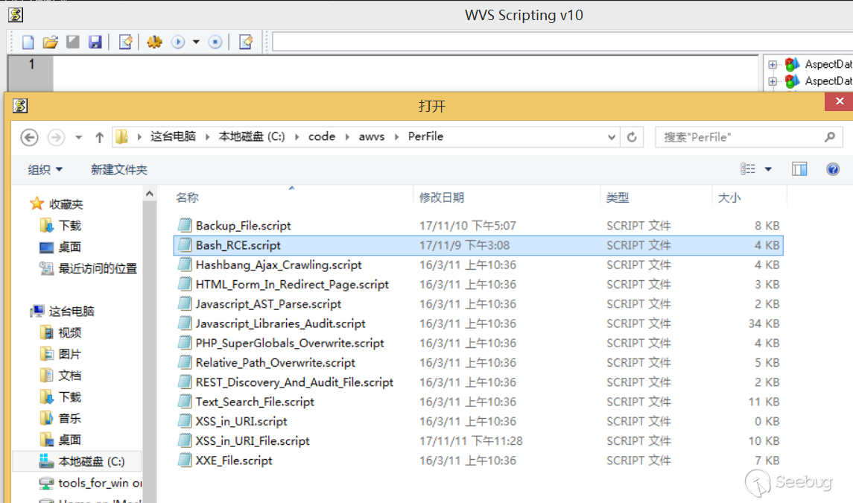The height and width of the screenshot is (503, 853).
Task: Click the edit script icon beside the save icon
Action: click(x=126, y=42)
